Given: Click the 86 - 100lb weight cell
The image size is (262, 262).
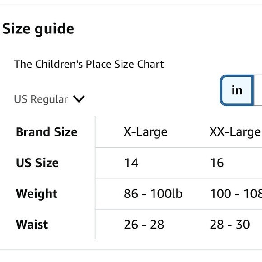Looking at the screenshot, I should pyautogui.click(x=153, y=194).
